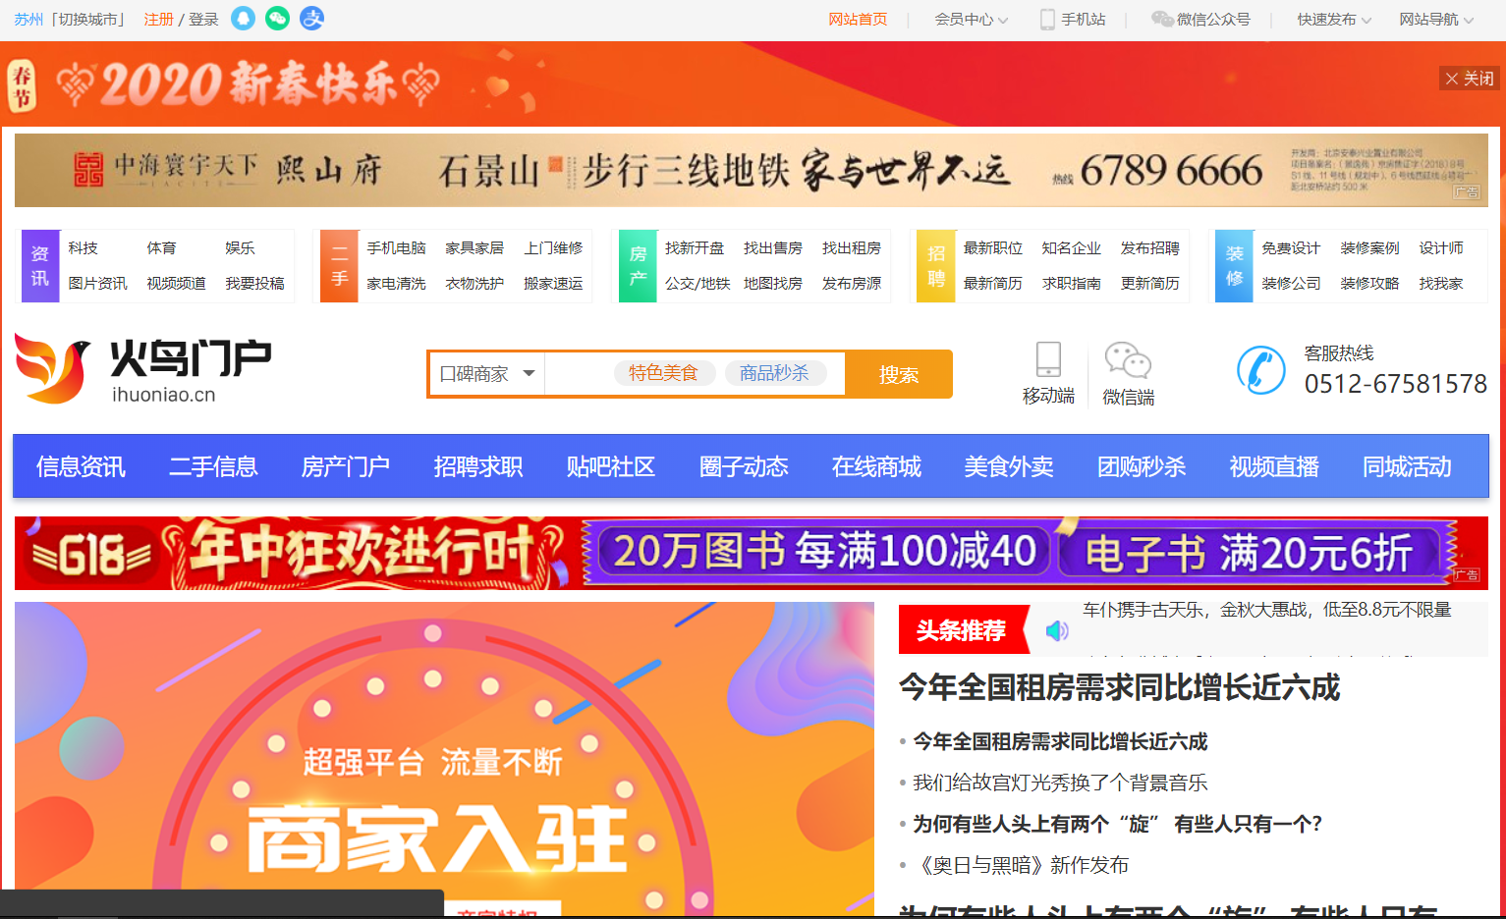Open the 中海寰宇天下 advertisement banner
The width and height of the screenshot is (1506, 919).
pos(752,171)
